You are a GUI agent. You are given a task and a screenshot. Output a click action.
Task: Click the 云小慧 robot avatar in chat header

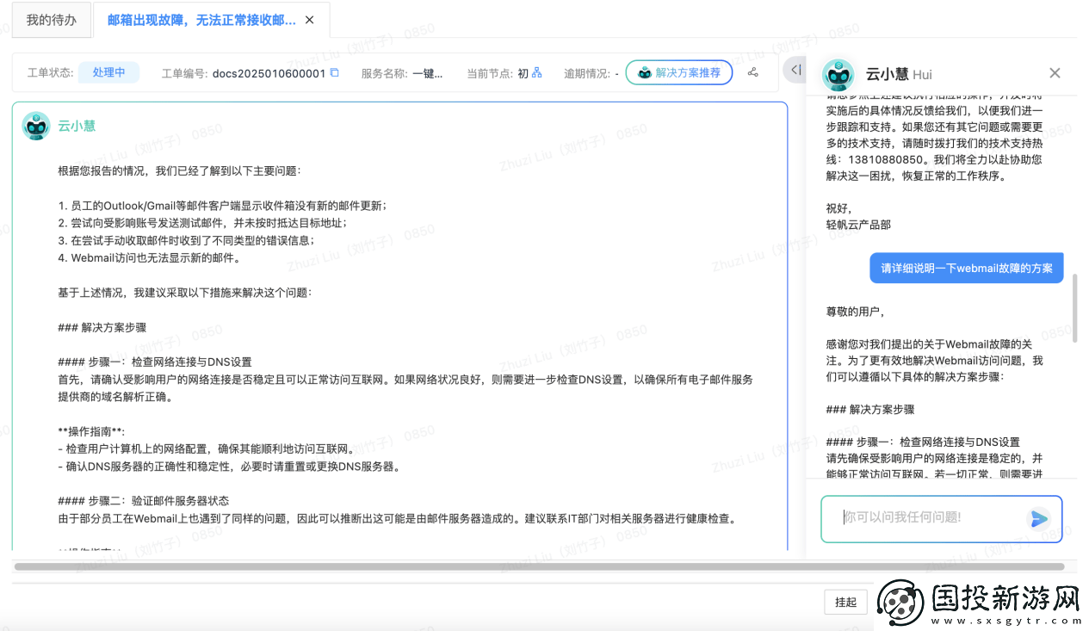coord(838,74)
